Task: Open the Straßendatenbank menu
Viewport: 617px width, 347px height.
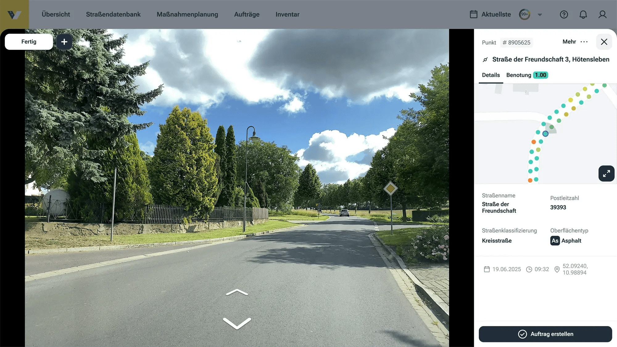Action: (x=114, y=14)
